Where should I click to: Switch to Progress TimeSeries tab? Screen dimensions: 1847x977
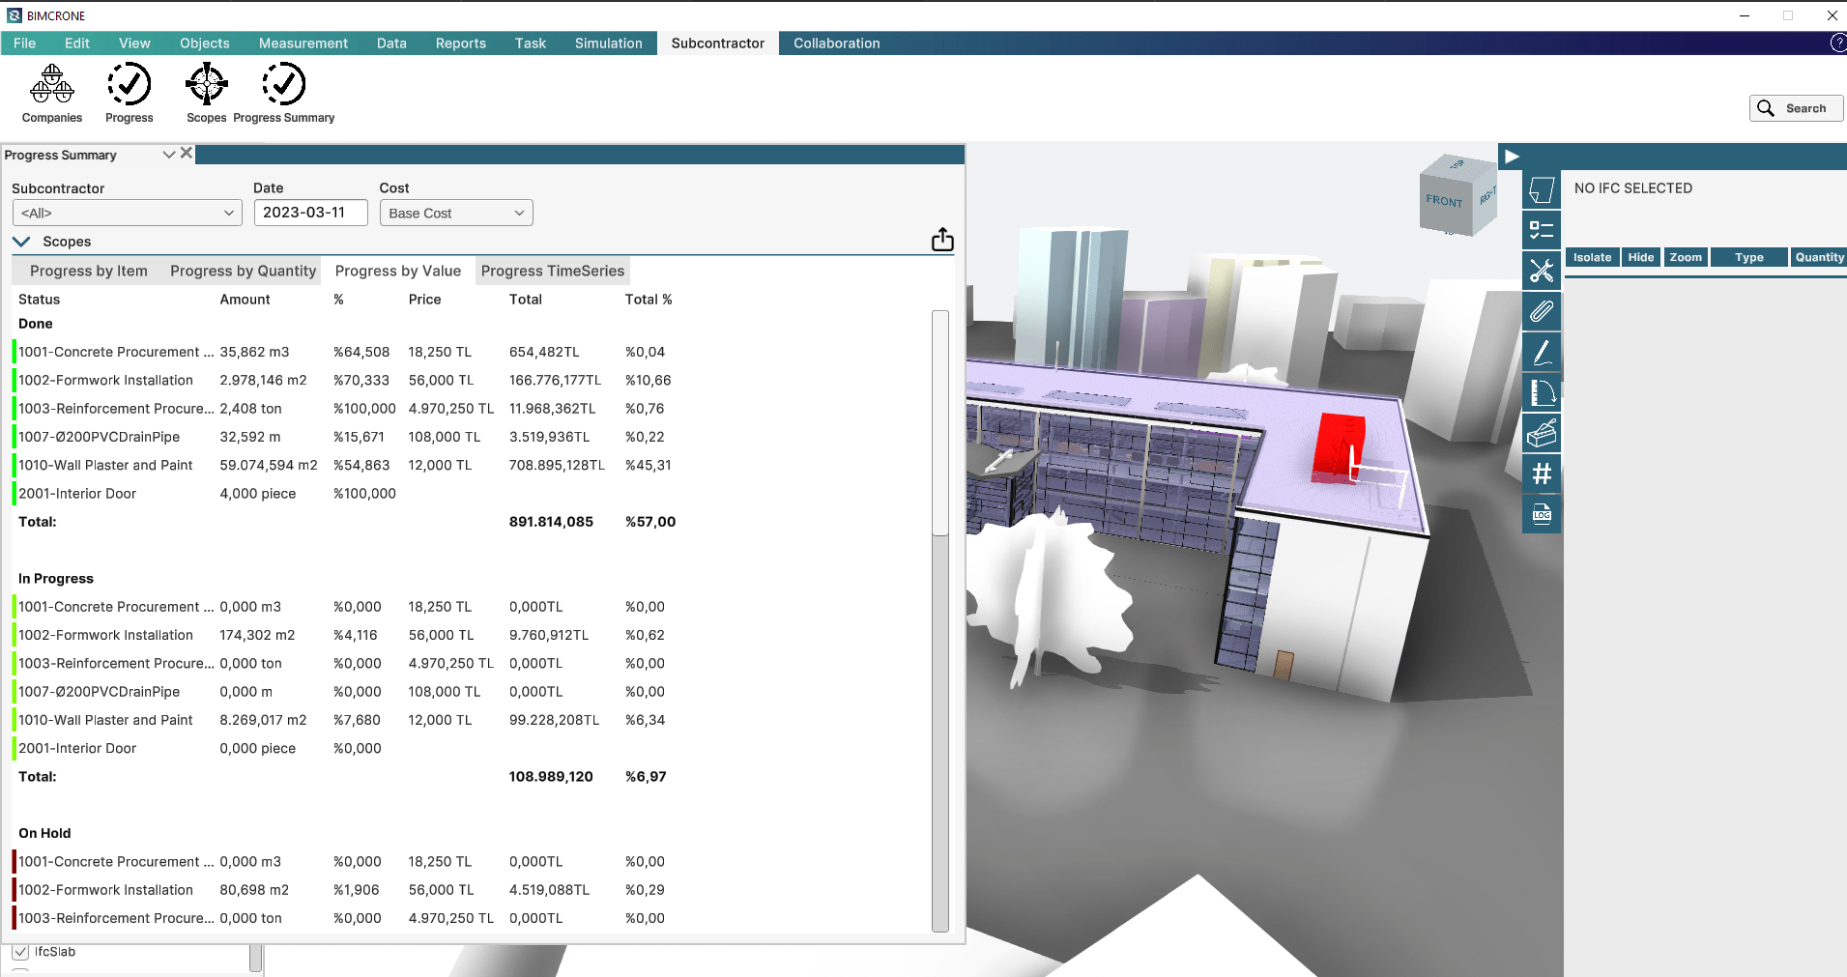click(552, 271)
